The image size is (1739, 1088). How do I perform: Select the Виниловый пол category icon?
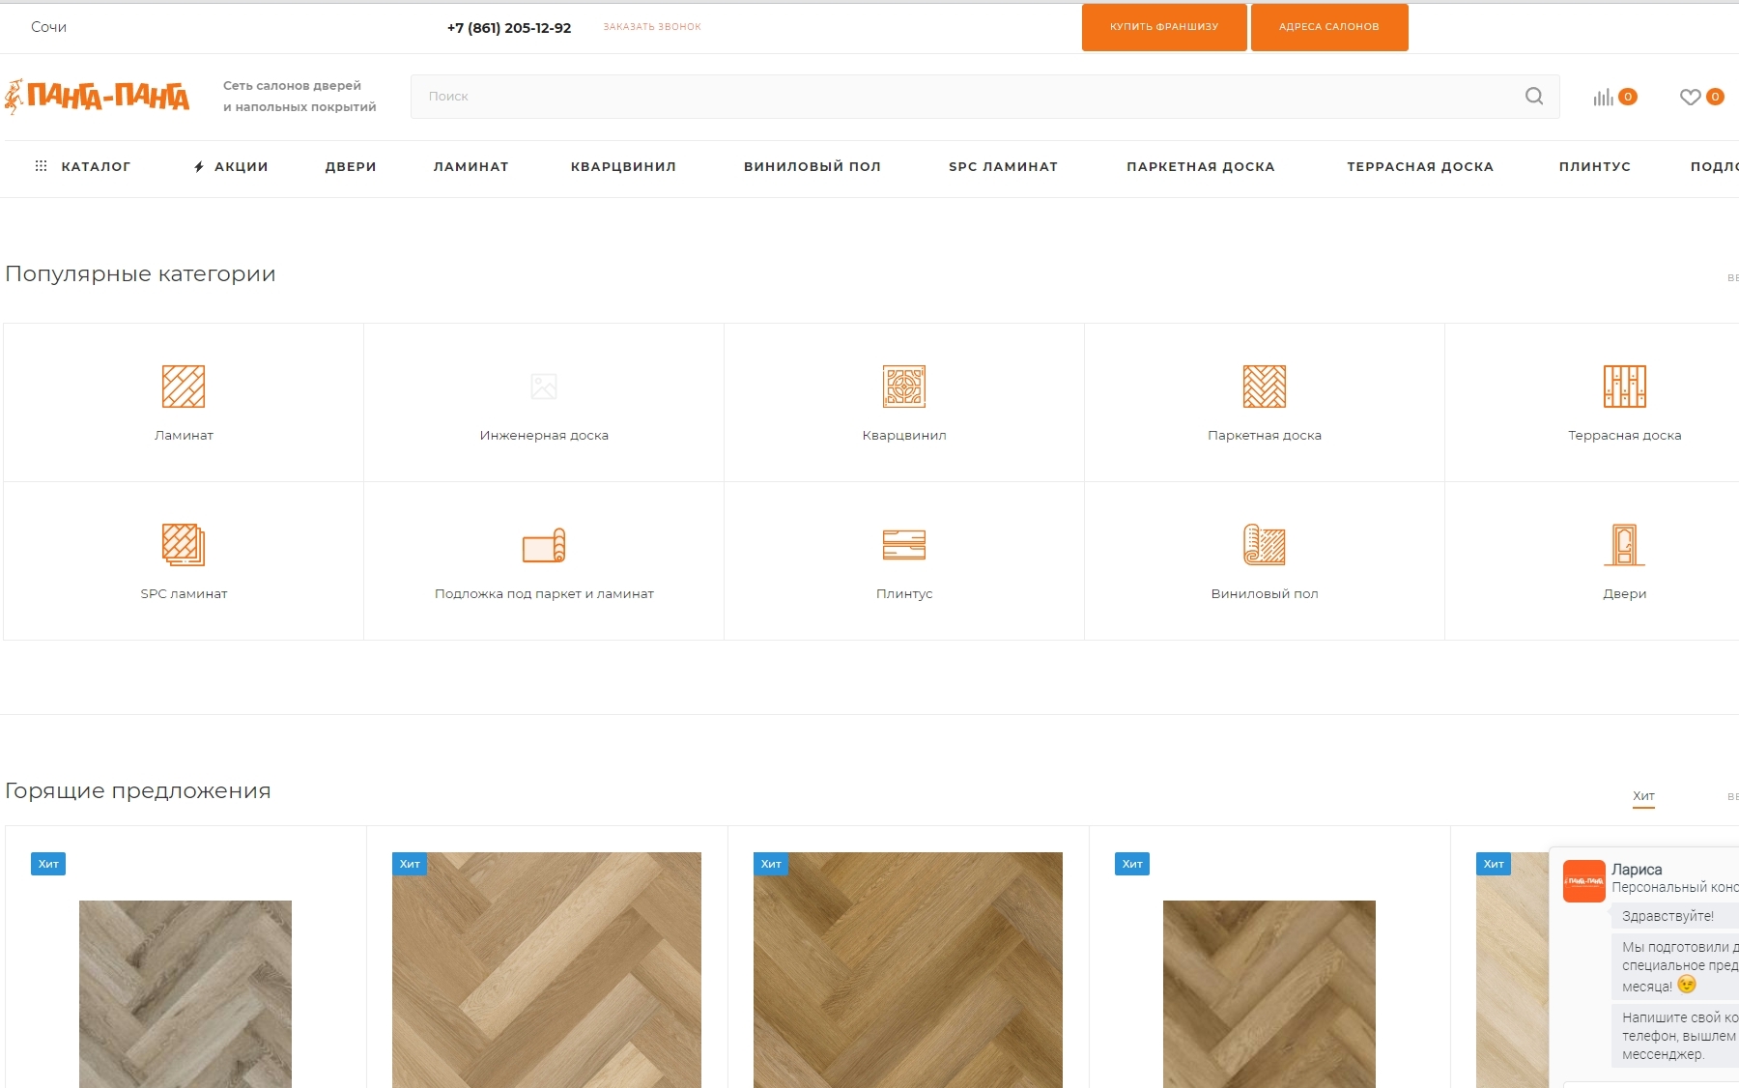(1265, 545)
